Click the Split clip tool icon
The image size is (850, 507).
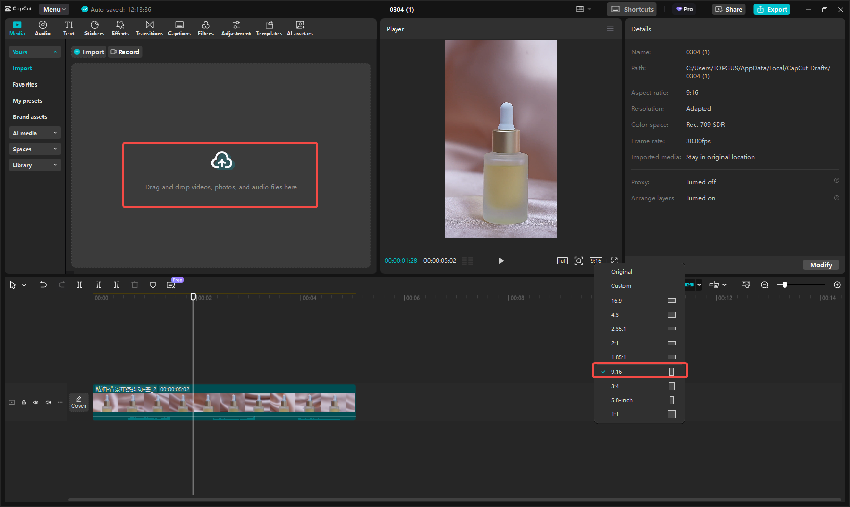click(80, 285)
